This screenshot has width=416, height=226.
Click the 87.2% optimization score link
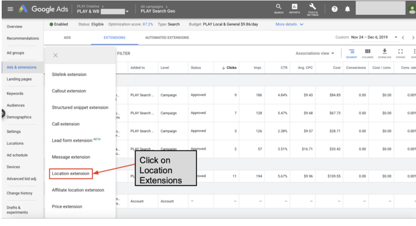click(x=148, y=24)
